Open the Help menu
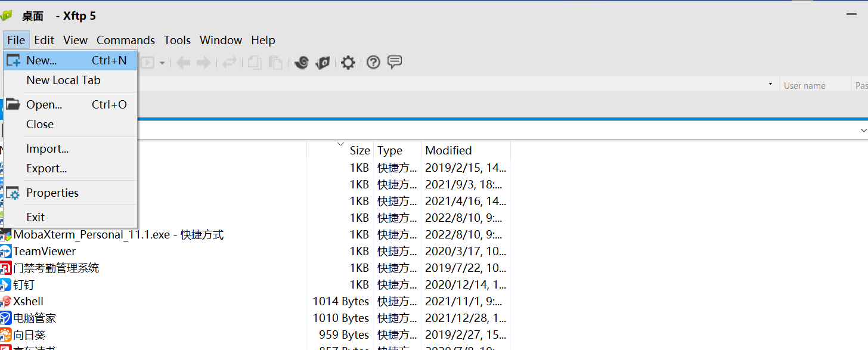This screenshot has width=868, height=350. pyautogui.click(x=263, y=40)
